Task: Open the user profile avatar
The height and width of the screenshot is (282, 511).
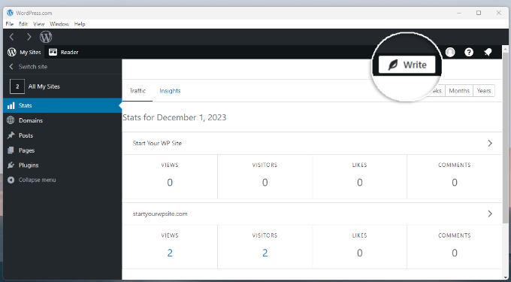Action: tap(450, 52)
